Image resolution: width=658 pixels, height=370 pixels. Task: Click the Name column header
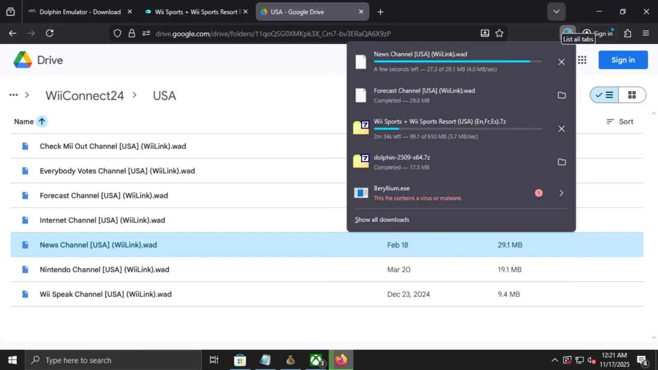tap(24, 122)
